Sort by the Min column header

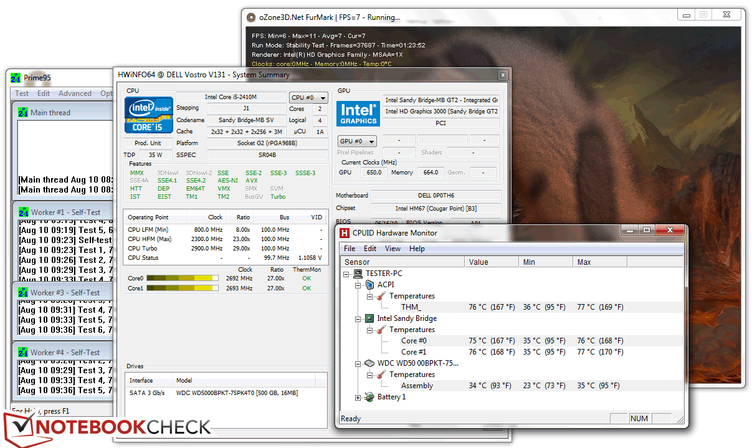pyautogui.click(x=546, y=262)
